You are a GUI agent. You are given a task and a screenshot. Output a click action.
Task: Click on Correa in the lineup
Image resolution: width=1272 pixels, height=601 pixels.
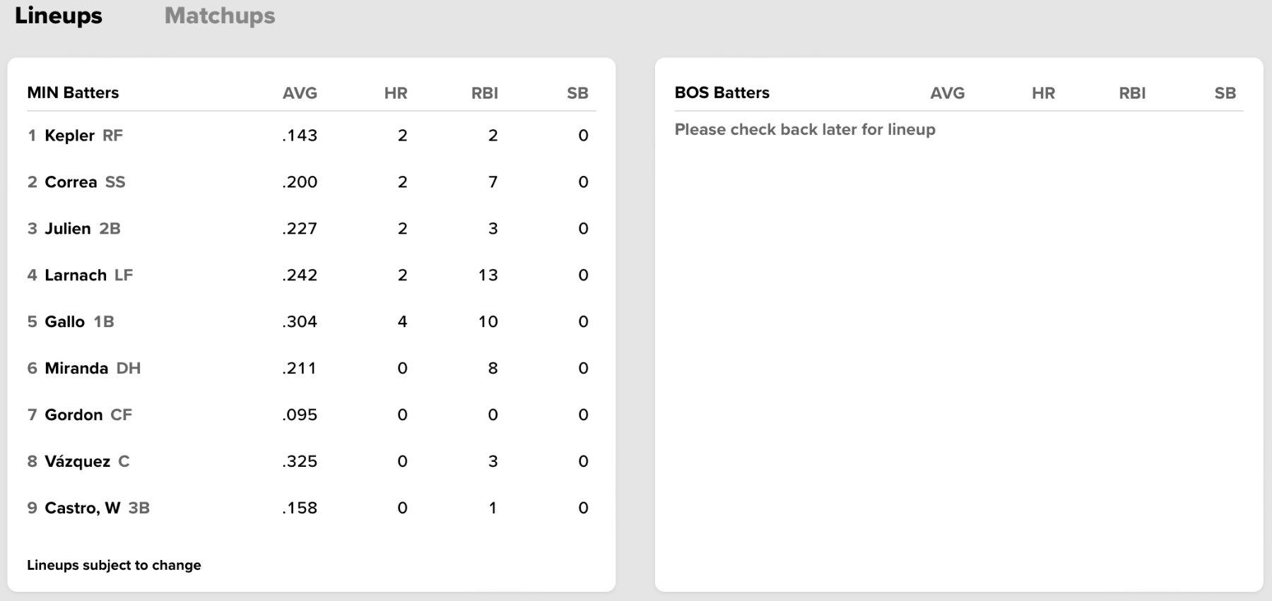[x=71, y=182]
